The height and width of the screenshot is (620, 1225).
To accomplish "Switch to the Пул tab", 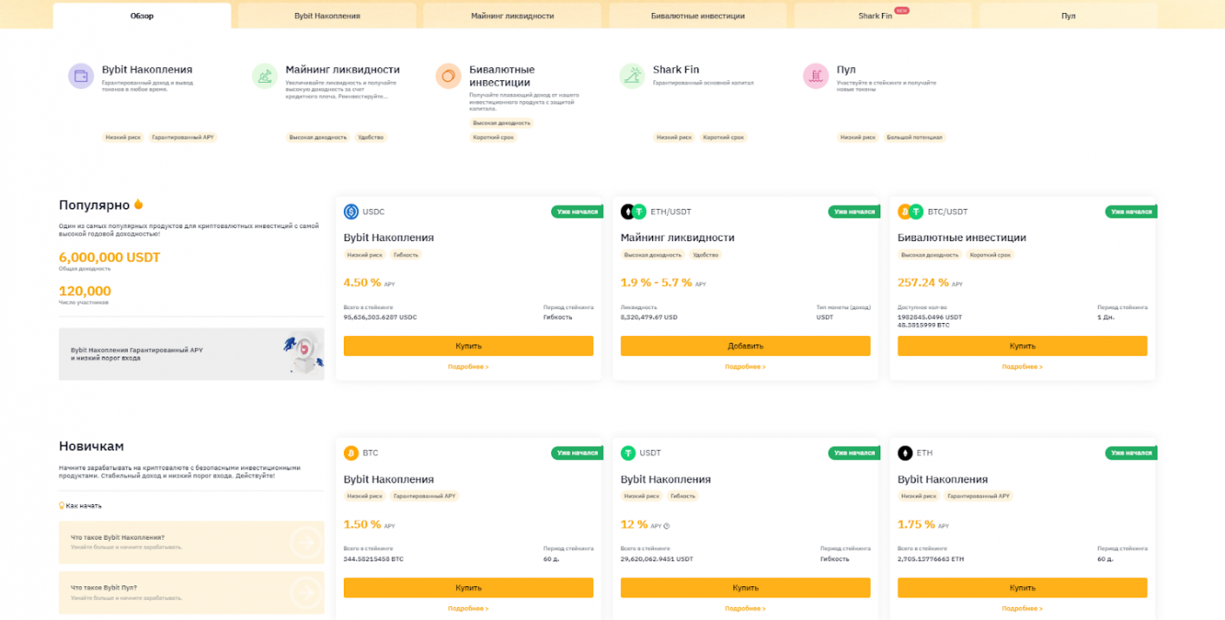I will 1068,16.
